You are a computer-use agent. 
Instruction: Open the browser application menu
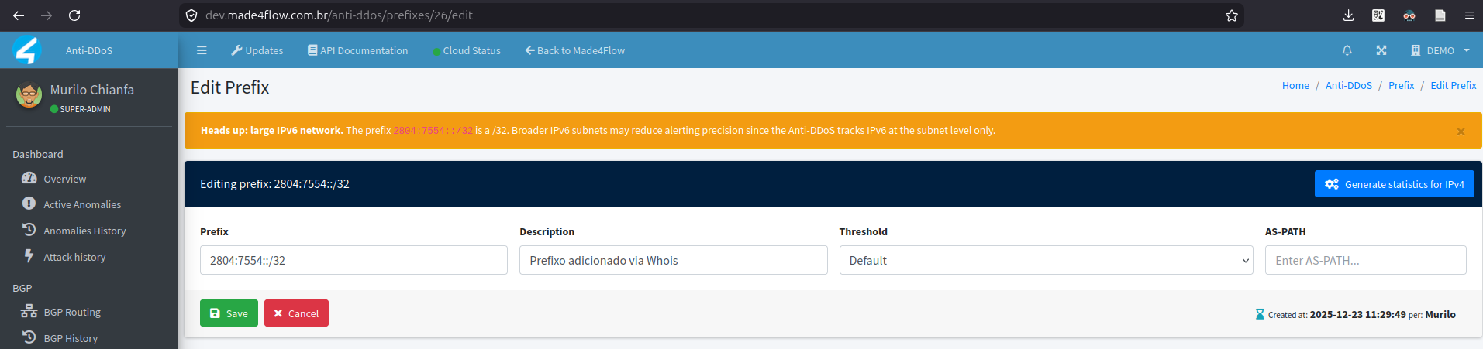click(x=1470, y=15)
